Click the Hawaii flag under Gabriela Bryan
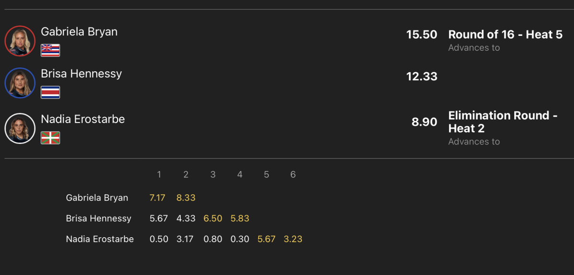Image resolution: width=574 pixels, height=275 pixels. tap(50, 50)
